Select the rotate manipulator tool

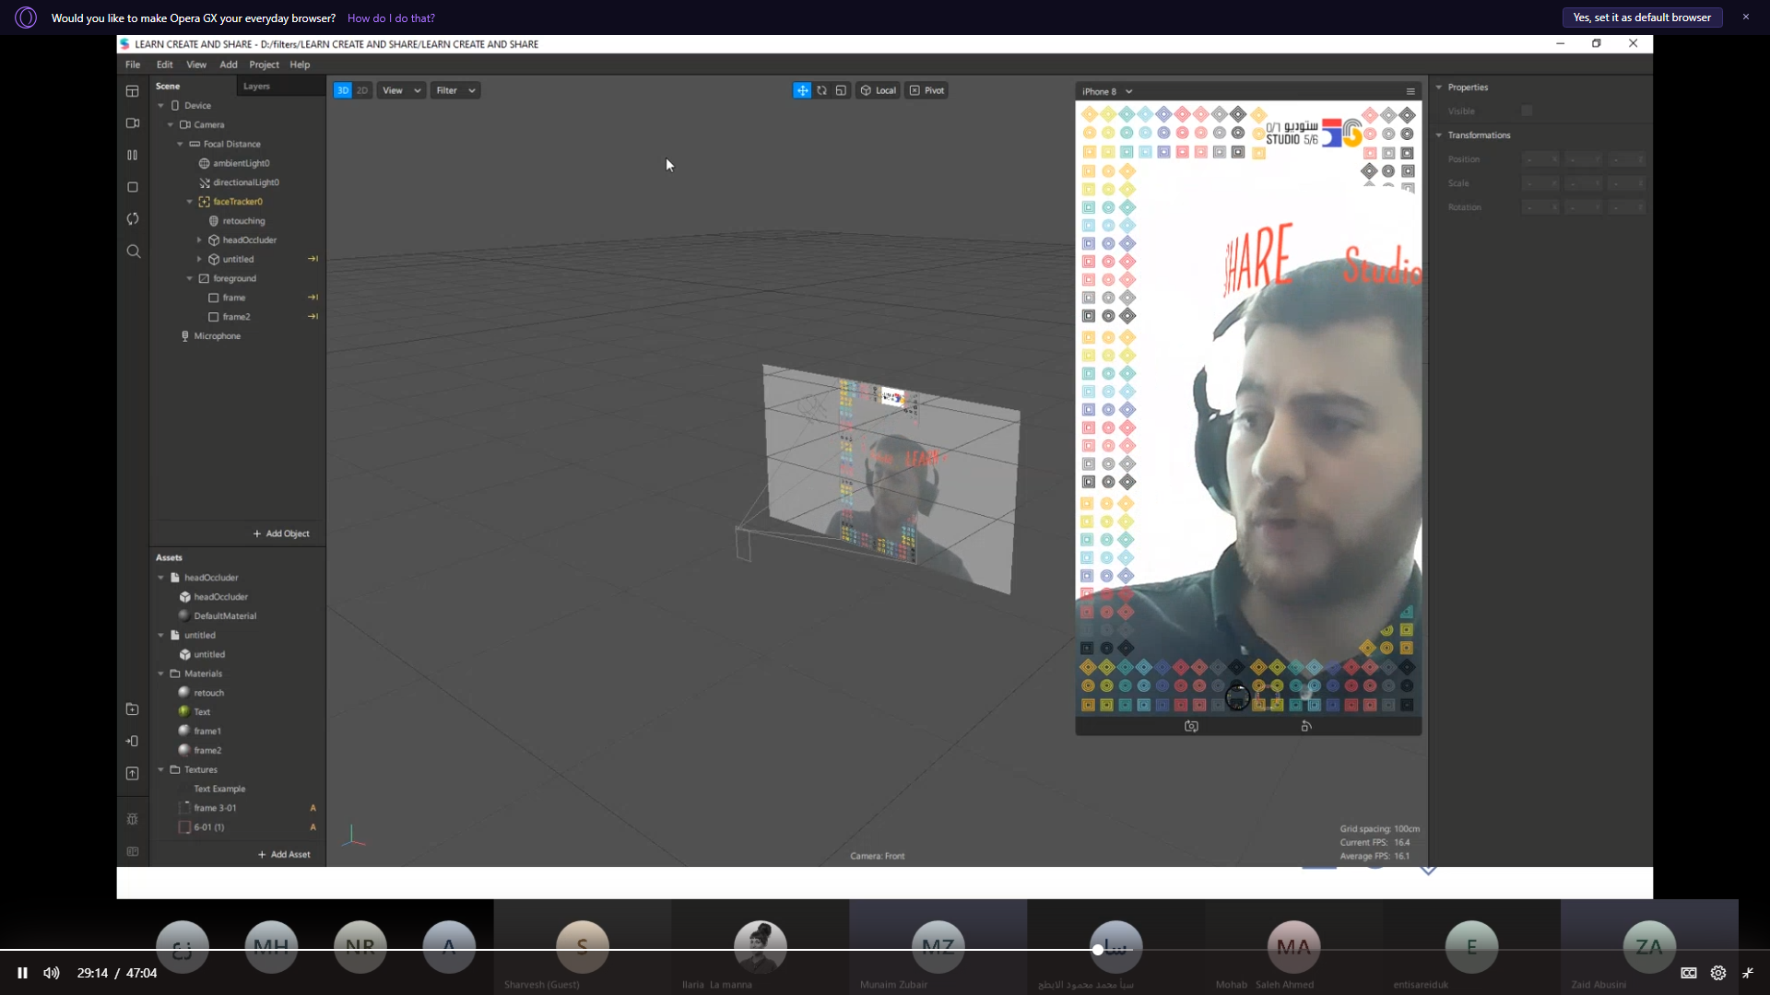[x=821, y=90]
